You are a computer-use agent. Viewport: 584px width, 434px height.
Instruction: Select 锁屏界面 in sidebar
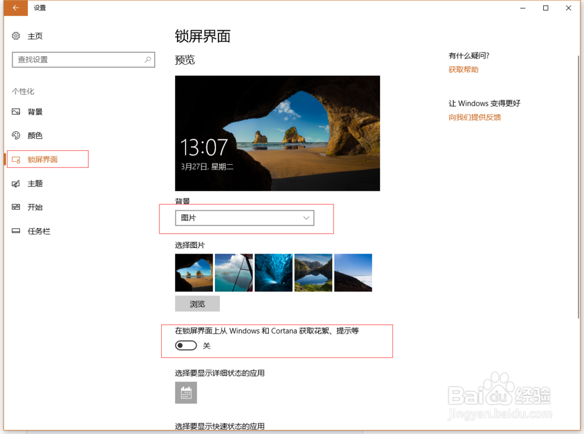pos(43,160)
